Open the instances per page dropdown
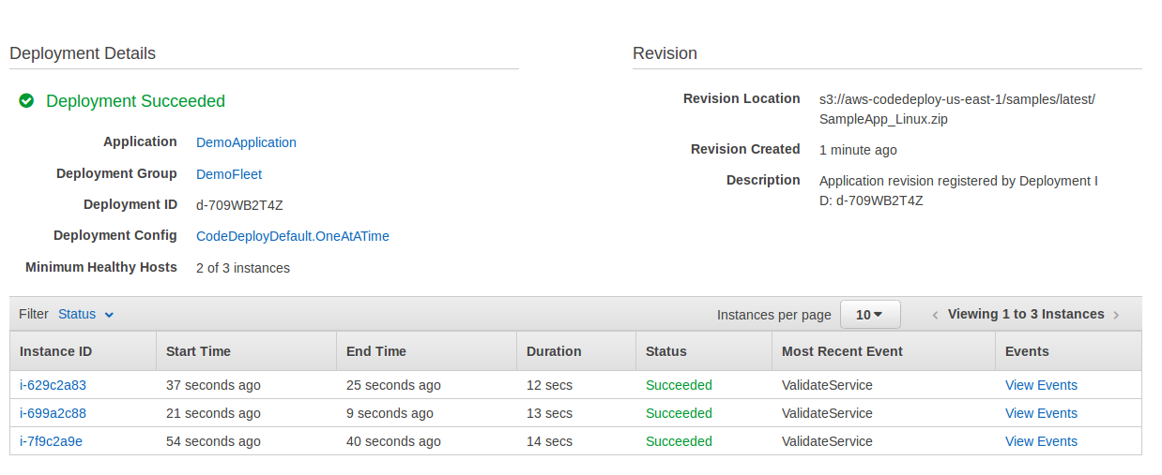This screenshot has width=1162, height=475. coord(870,315)
